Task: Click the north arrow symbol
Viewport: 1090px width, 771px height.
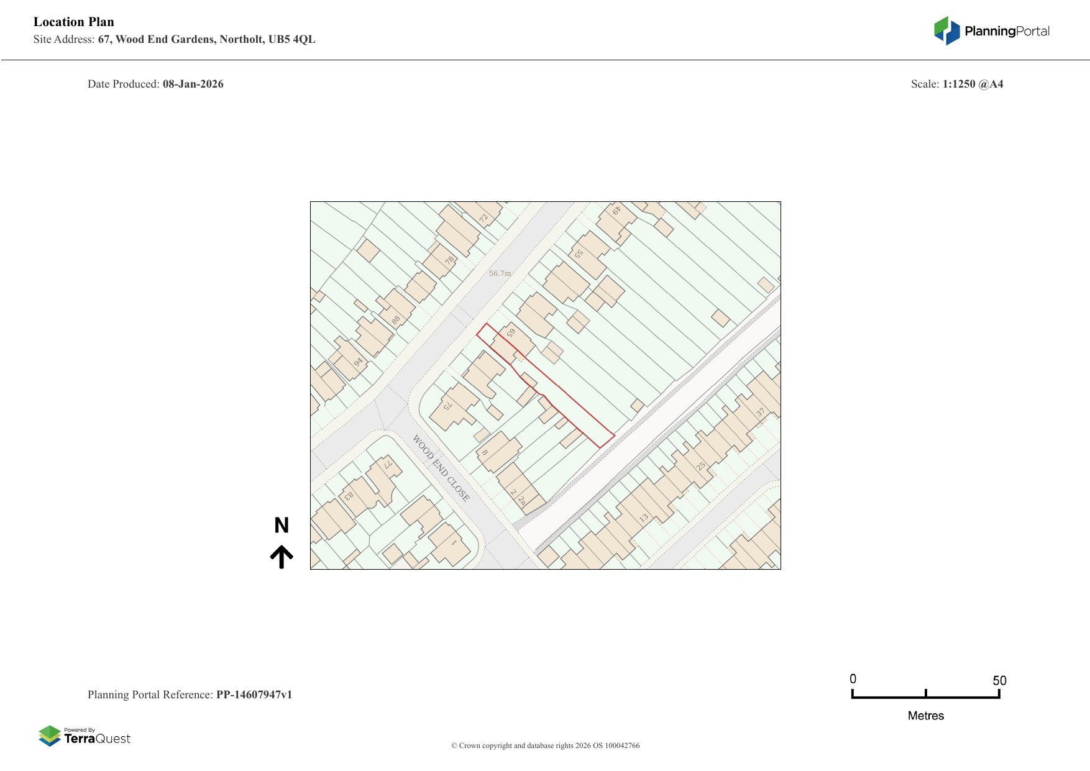Action: pyautogui.click(x=282, y=557)
